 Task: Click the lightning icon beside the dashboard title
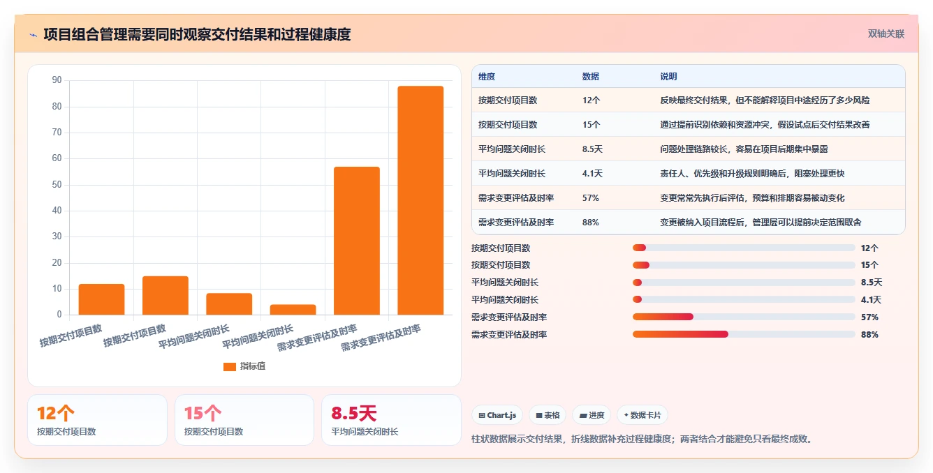click(33, 35)
